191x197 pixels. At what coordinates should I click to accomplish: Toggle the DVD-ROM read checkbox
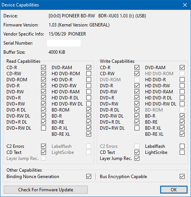[43, 80]
